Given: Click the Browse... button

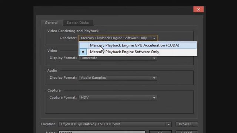Looking at the screenshot, I should click(x=187, y=124).
